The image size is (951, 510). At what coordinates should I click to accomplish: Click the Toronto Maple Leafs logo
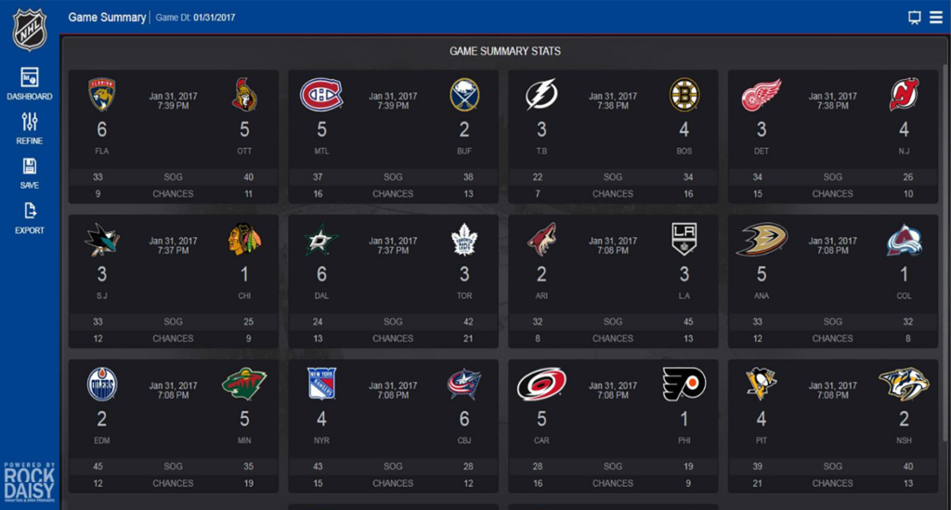pos(464,240)
